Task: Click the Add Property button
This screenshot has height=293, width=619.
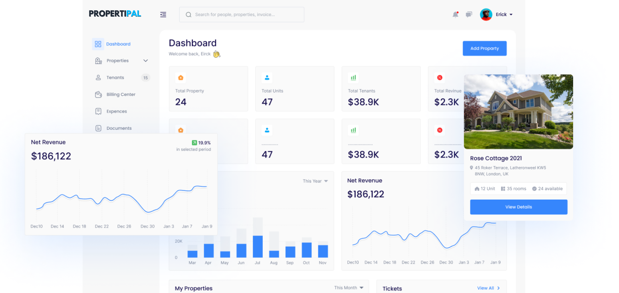Action: [484, 48]
